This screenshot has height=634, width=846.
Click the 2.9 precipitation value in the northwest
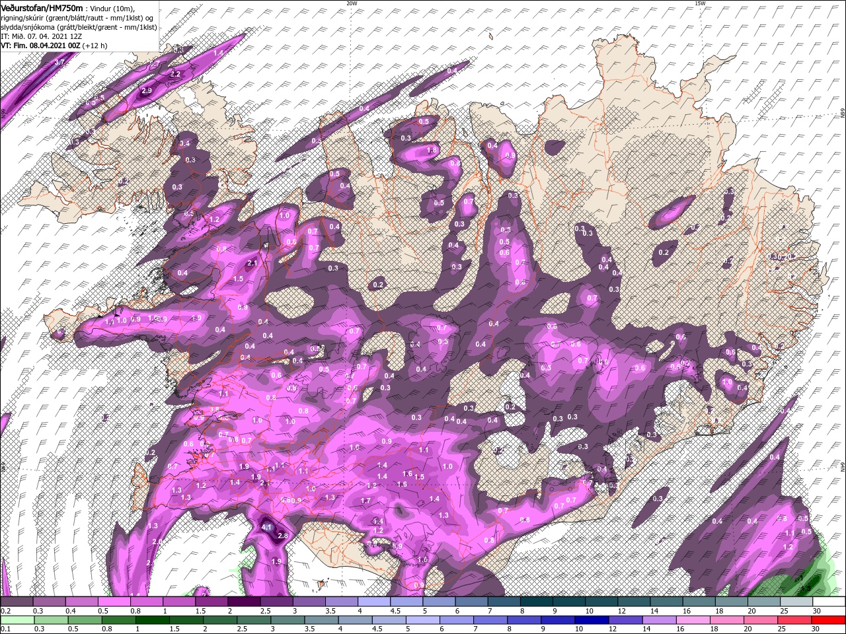[x=147, y=90]
